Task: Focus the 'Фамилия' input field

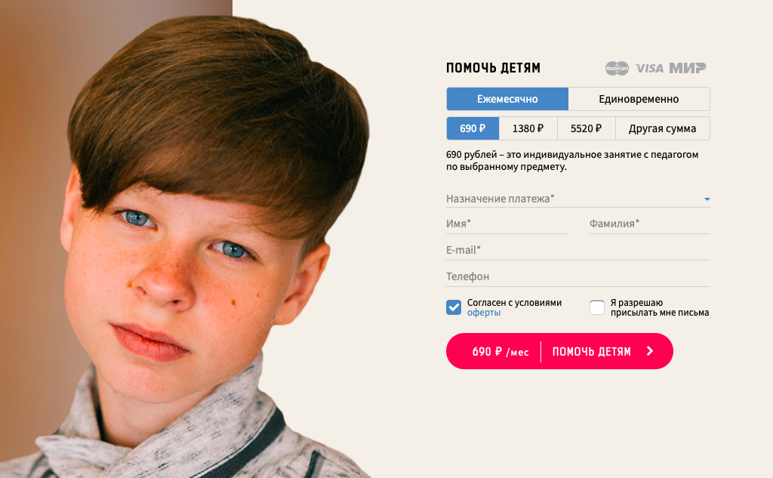Action: point(650,224)
